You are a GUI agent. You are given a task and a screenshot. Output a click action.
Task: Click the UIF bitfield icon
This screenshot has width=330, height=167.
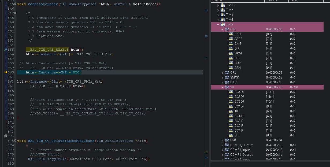[231, 135]
